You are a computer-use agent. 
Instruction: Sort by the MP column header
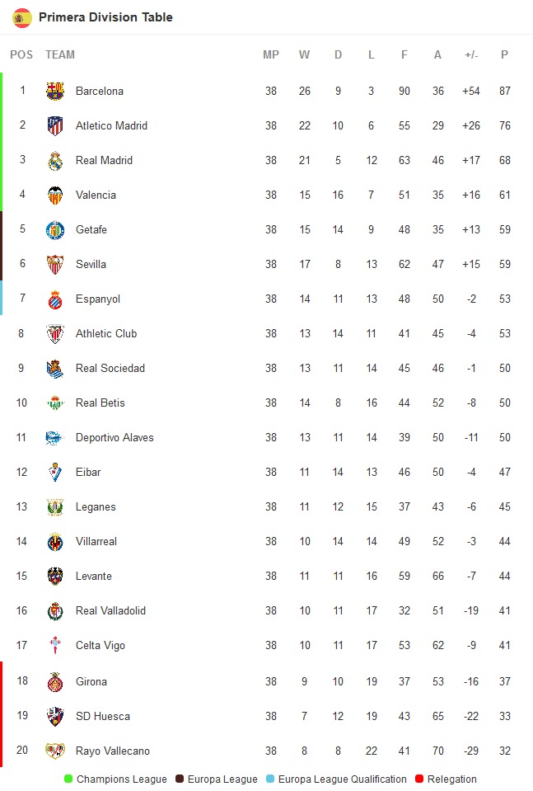pos(271,54)
